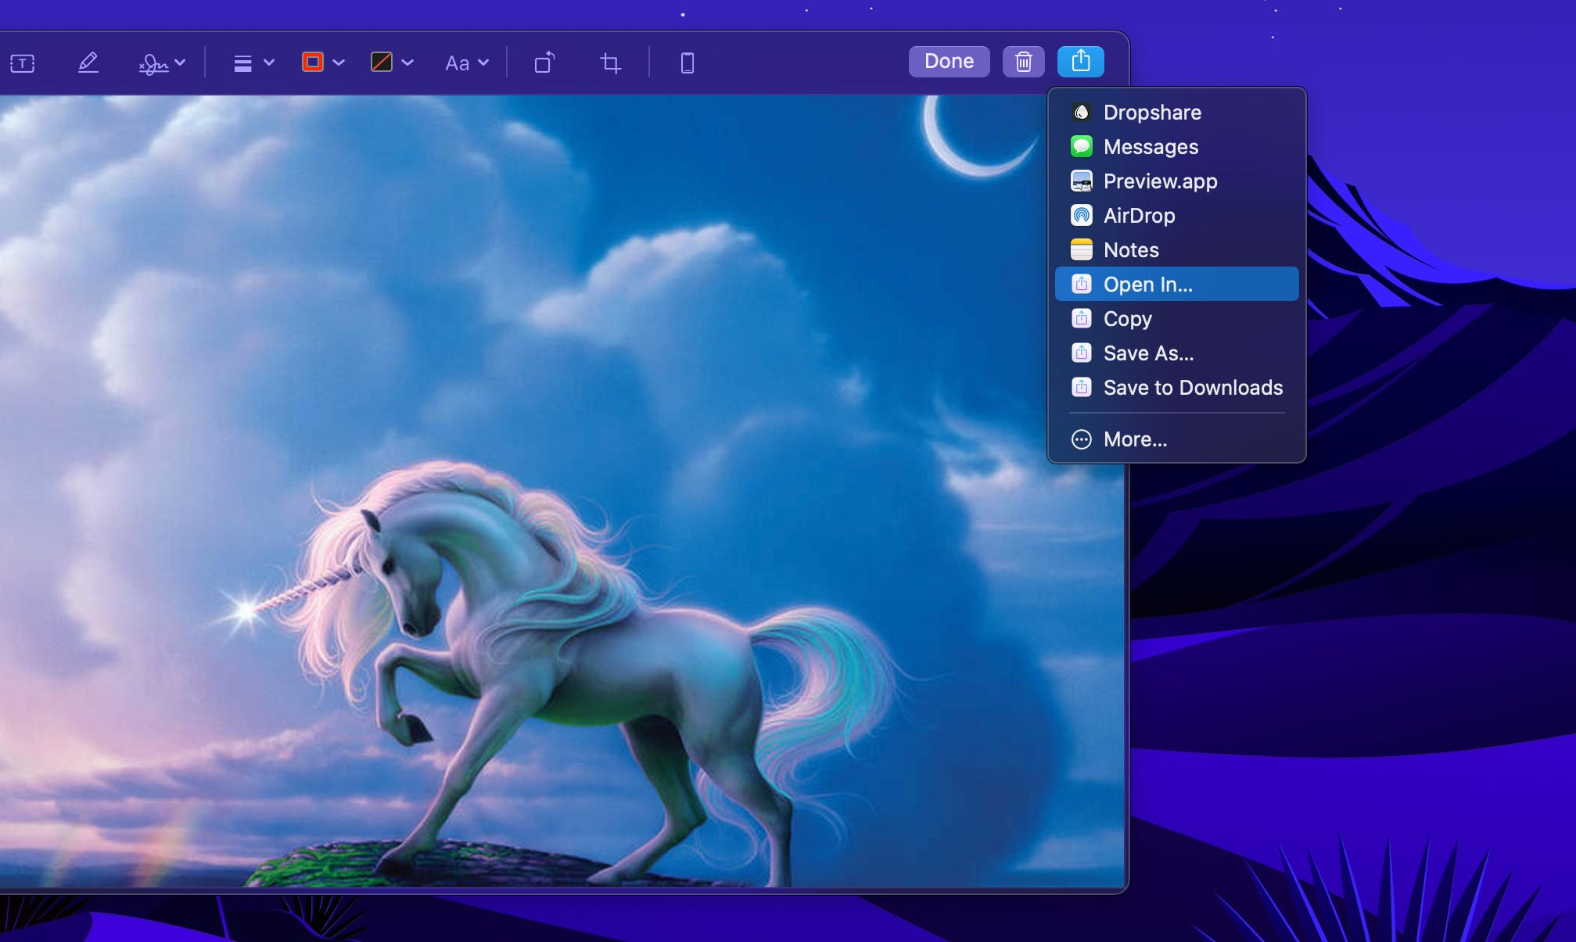Screen dimensions: 1576x942
Task: Select the text box tool
Action: click(x=23, y=63)
